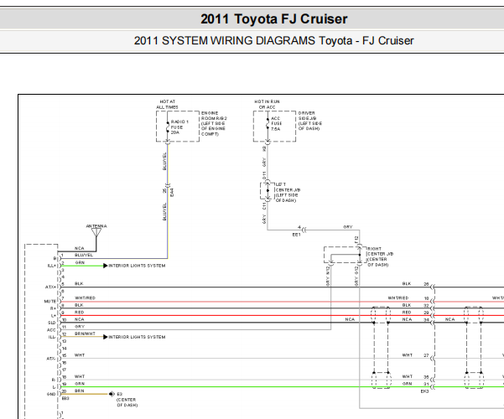
Task: Click the ground symbol next to E3
Action: tap(112, 394)
